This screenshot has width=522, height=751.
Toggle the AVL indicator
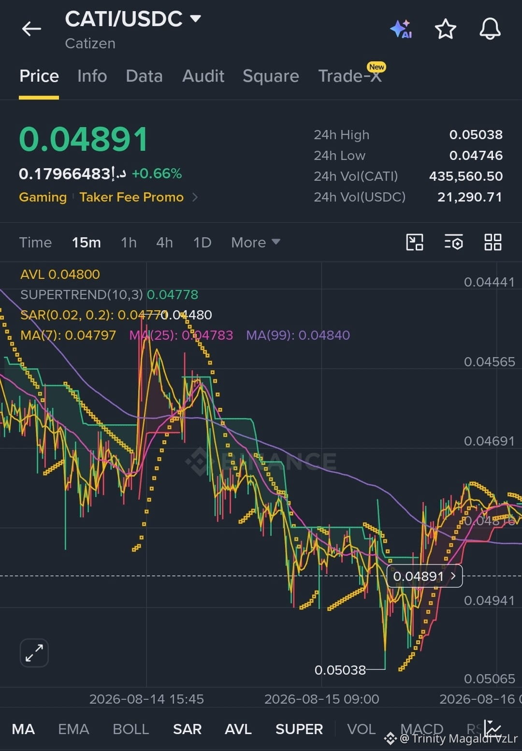[x=238, y=729]
